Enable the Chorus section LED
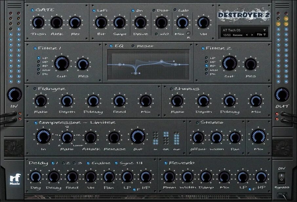This screenshot has width=297, height=202. (171, 89)
